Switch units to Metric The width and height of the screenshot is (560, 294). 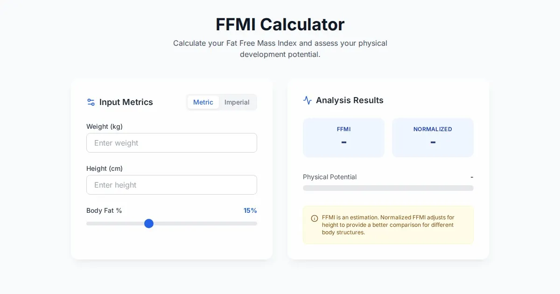[203, 102]
